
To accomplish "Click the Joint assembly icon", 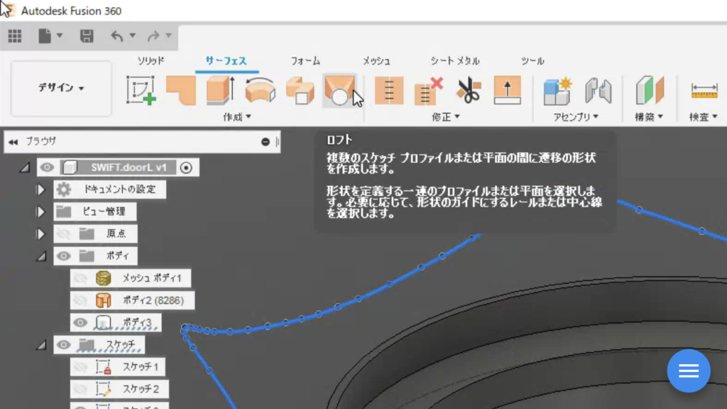I will (598, 90).
